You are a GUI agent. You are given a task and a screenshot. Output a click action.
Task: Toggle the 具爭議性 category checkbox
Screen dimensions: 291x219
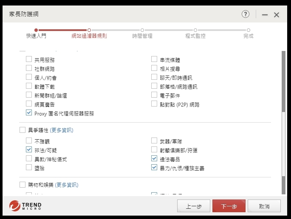(x=23, y=130)
